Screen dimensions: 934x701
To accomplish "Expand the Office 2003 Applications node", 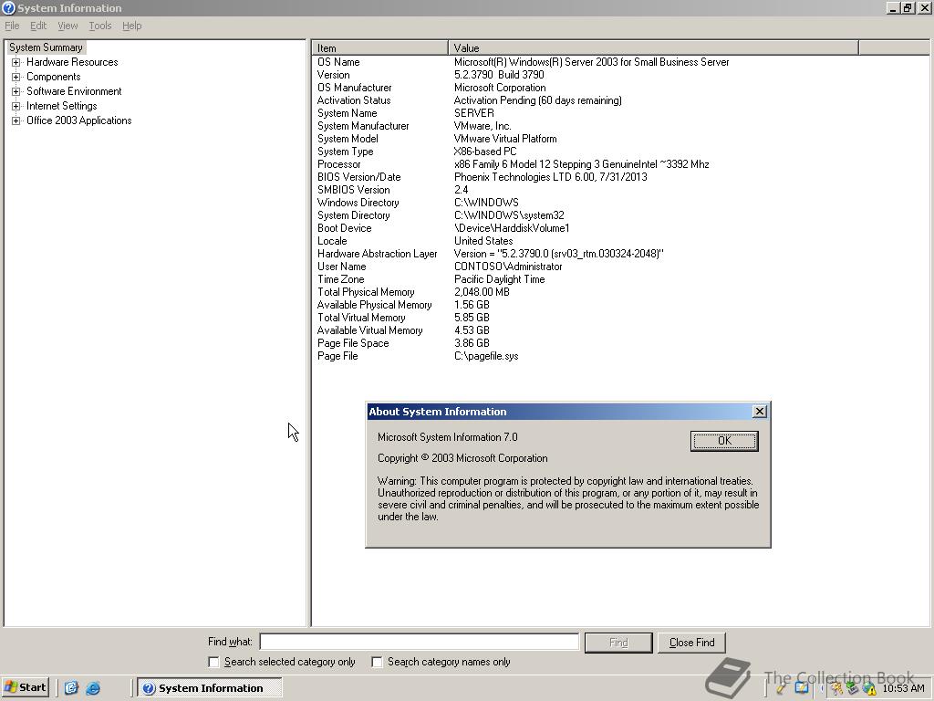I will point(16,120).
